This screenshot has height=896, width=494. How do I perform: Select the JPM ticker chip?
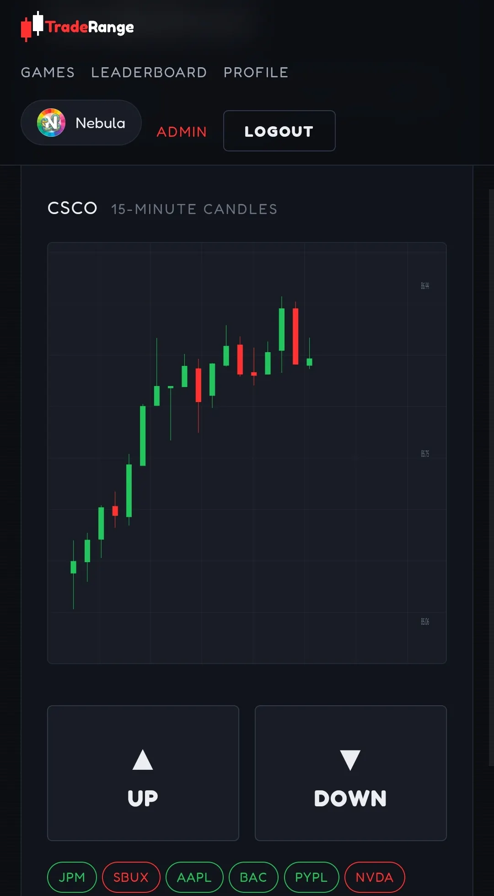[72, 877]
